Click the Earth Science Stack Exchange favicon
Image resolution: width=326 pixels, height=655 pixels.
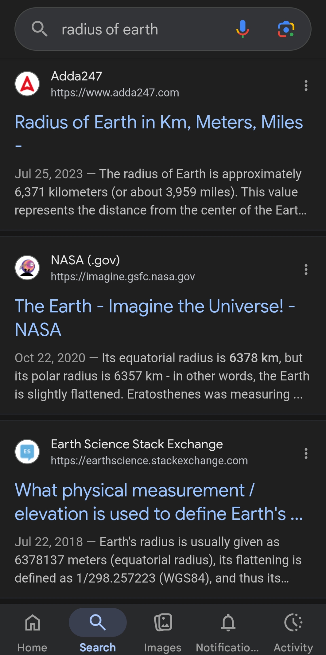click(x=27, y=452)
